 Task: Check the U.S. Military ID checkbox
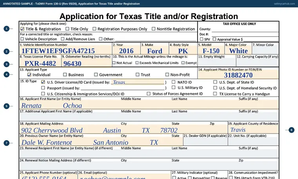click(173, 87)
